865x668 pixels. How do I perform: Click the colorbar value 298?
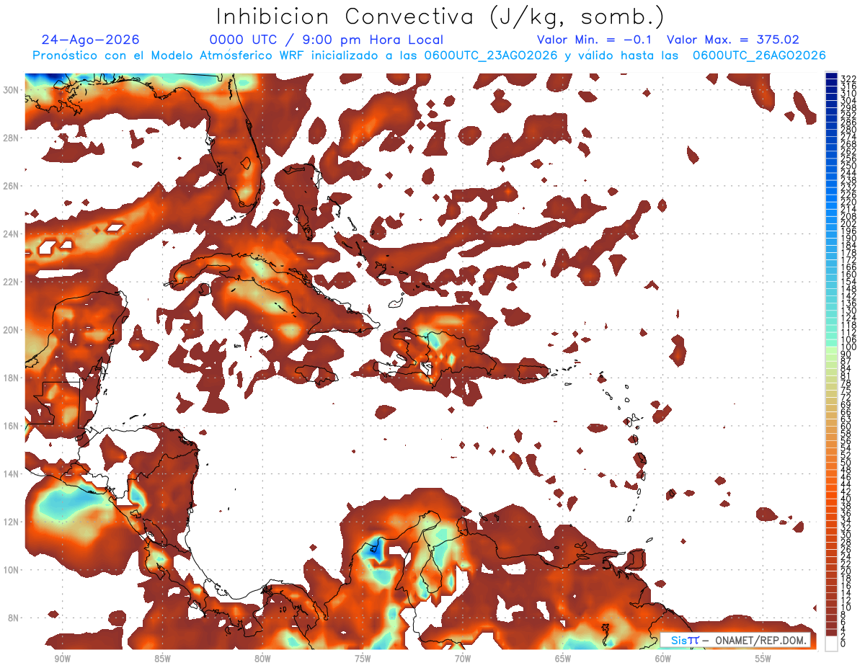(848, 107)
